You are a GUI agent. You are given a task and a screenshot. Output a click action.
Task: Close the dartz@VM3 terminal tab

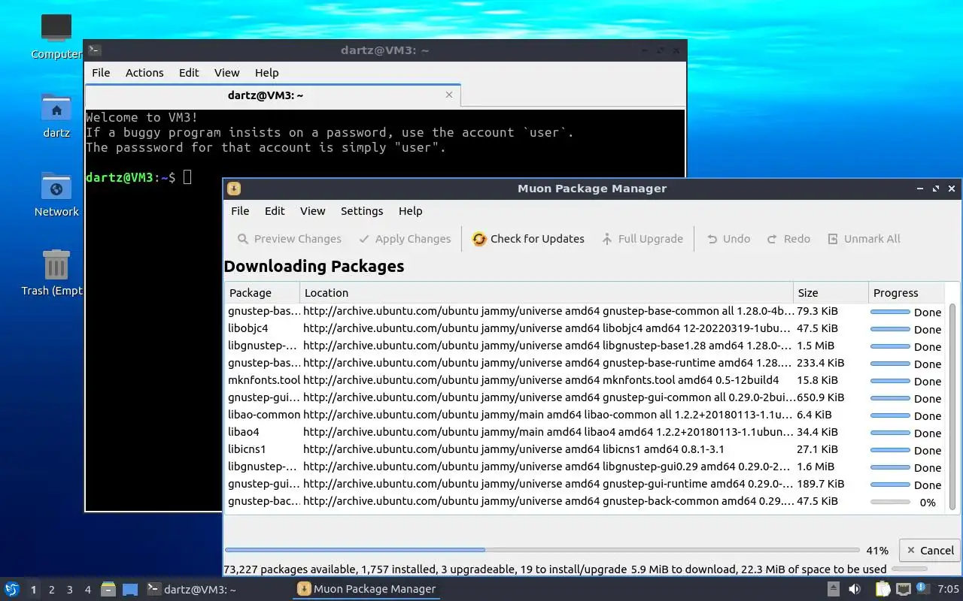click(x=449, y=95)
